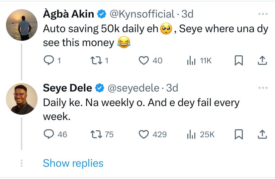The height and width of the screenshot is (179, 275).
Task: Bookmark Seye Dele's tweet
Action: [239, 134]
